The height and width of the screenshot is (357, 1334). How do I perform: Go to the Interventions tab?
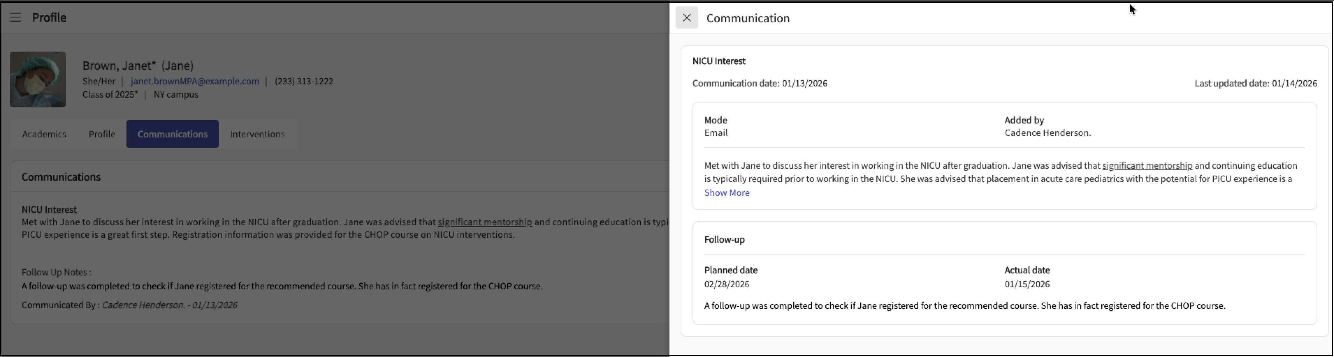[258, 134]
